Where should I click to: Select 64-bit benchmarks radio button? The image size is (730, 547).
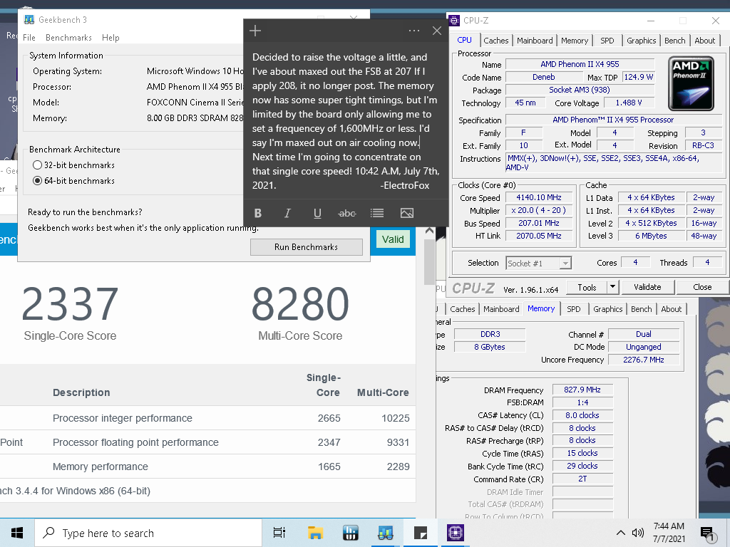pyautogui.click(x=37, y=180)
